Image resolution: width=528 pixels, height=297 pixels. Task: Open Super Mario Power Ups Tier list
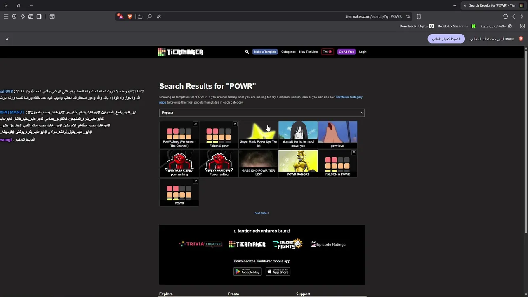(x=258, y=134)
